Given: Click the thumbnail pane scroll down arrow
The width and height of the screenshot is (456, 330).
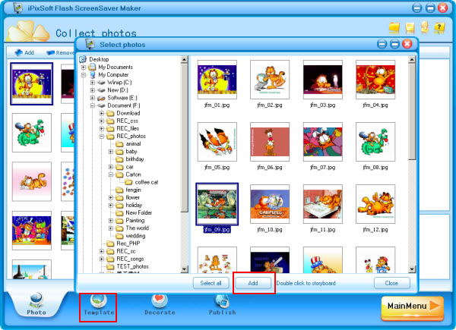Looking at the screenshot, I should pos(412,269).
